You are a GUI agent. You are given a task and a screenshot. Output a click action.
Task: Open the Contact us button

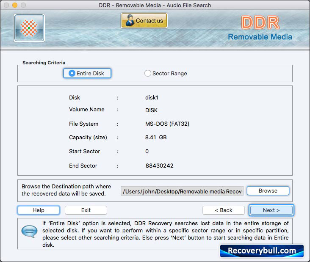click(144, 21)
